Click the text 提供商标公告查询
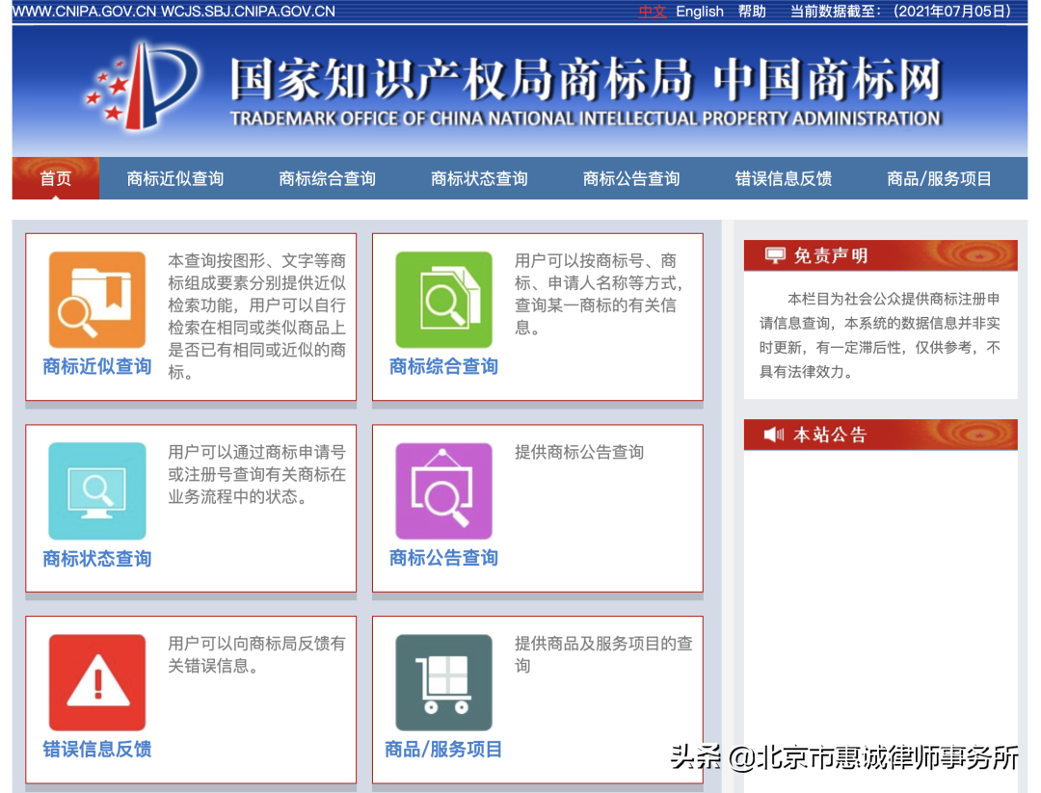 579,453
